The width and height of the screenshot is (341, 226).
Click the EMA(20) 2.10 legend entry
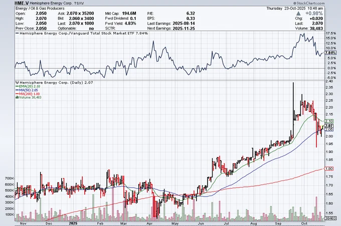(28, 86)
